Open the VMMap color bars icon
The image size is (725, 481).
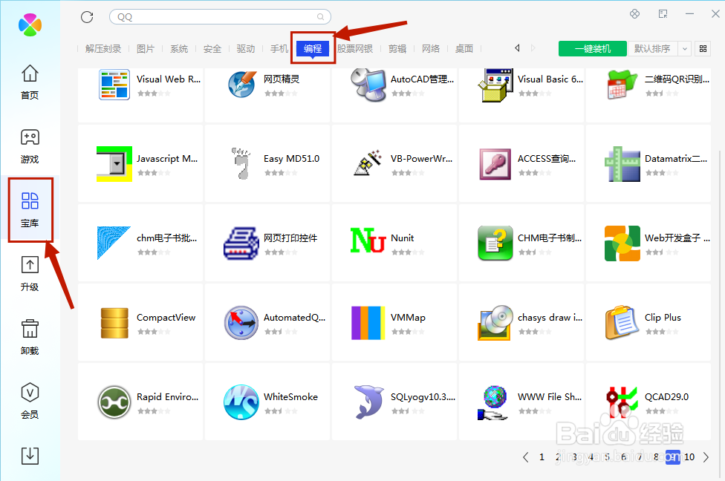coord(368,323)
